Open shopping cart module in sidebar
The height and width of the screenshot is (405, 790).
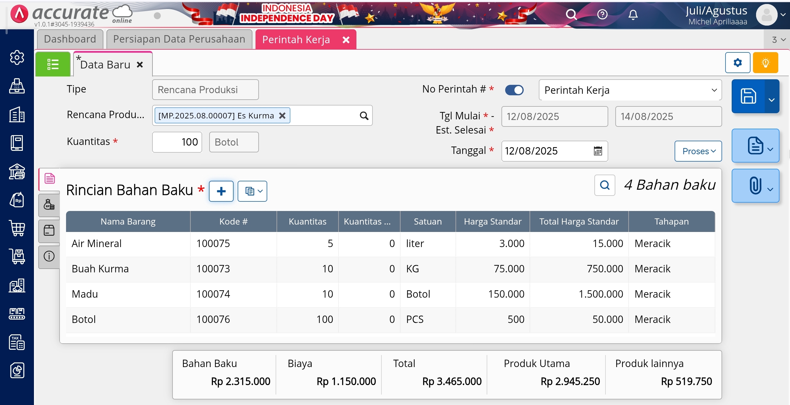coord(17,228)
